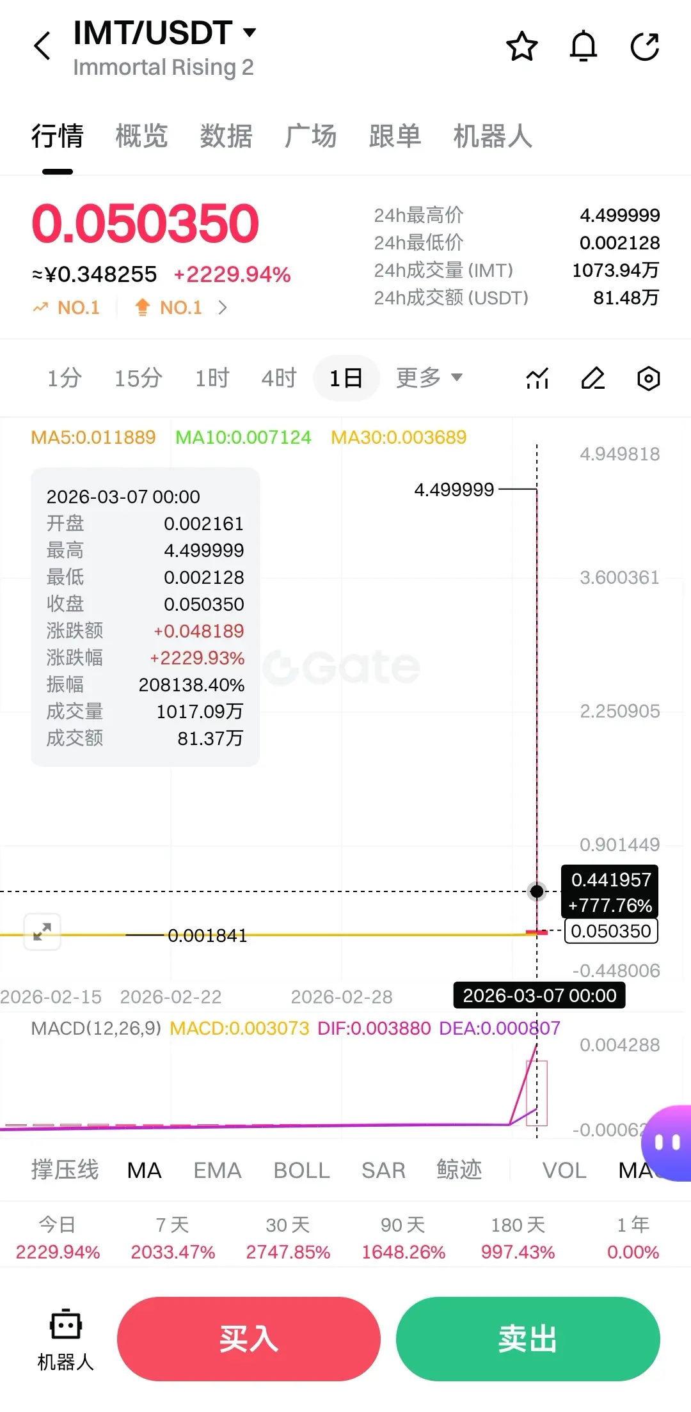The image size is (691, 1412).
Task: Tap MA5:0.011889 label
Action: point(93,437)
